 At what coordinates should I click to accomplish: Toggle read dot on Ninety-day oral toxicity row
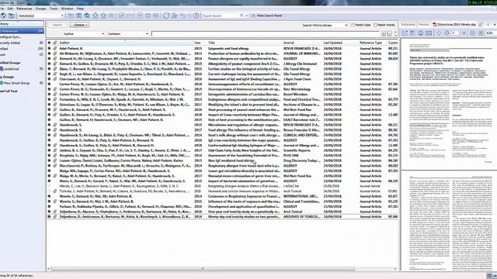pyautogui.click(x=49, y=217)
